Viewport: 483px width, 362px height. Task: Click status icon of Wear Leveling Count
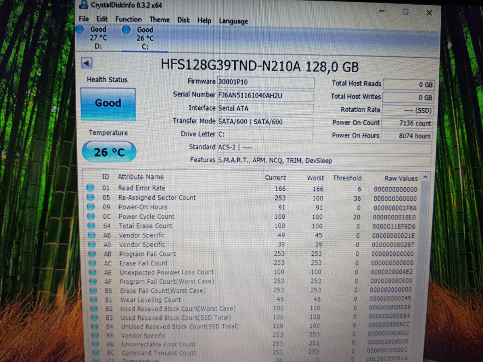tap(94, 299)
